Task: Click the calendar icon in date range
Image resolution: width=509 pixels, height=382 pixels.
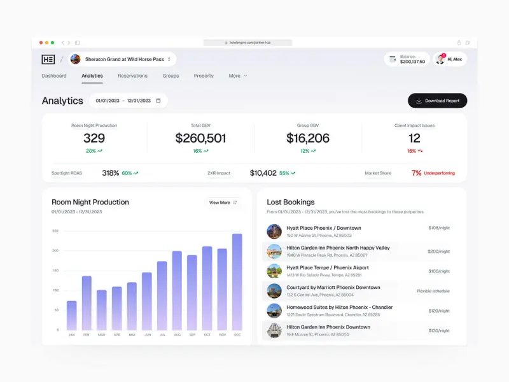Action: [x=158, y=101]
